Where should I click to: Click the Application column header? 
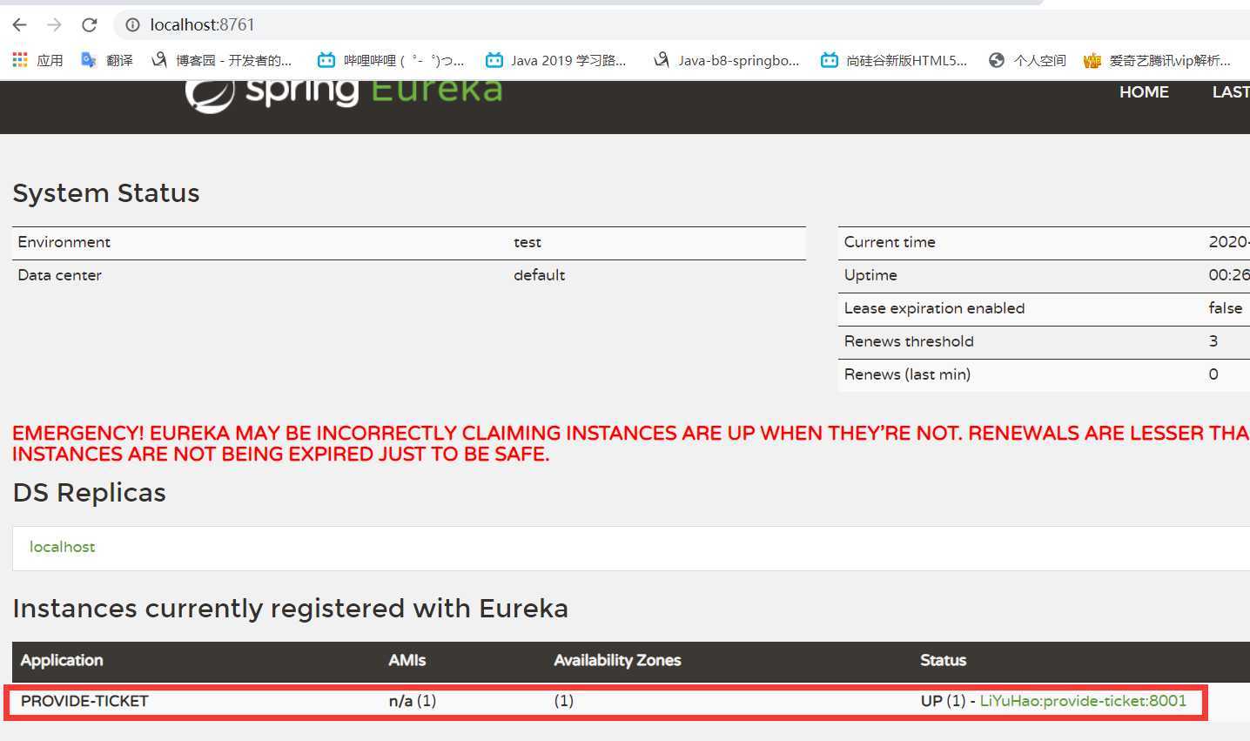(x=62, y=660)
